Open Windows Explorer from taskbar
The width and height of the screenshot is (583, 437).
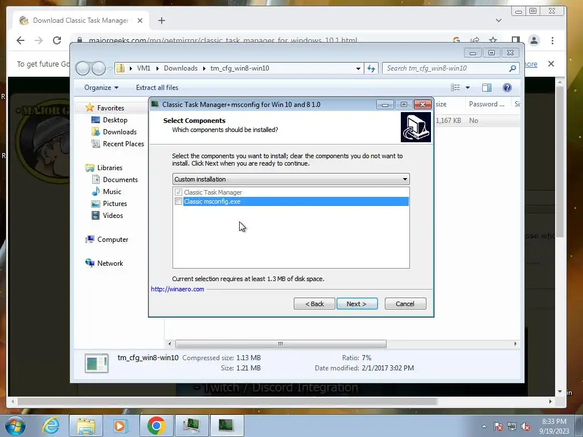86,426
